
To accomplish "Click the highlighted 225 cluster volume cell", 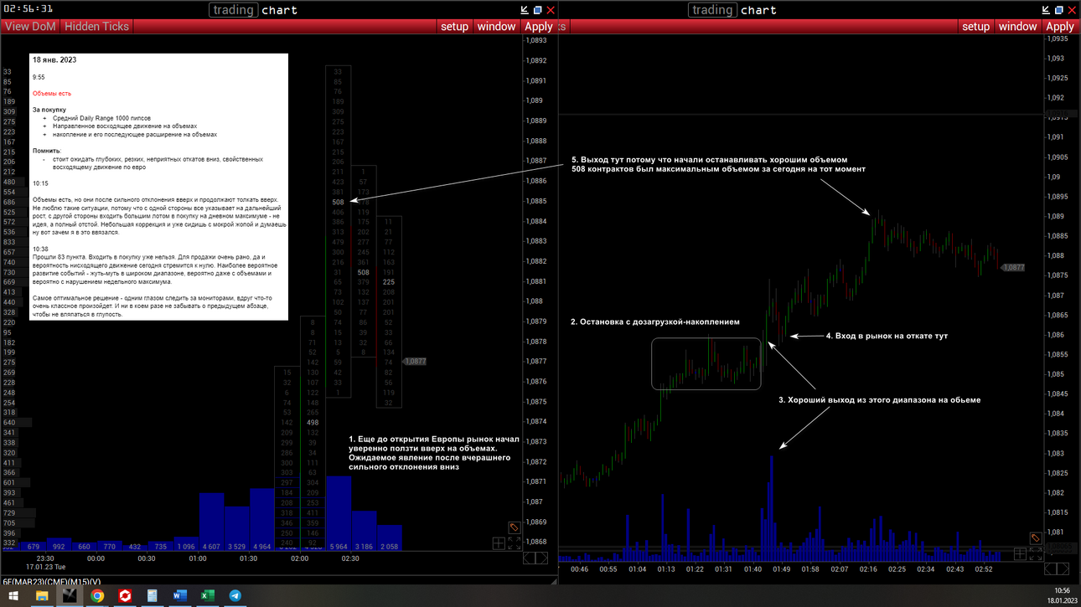I will [x=389, y=282].
